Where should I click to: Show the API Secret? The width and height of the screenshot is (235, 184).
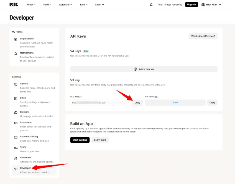click(x=175, y=103)
